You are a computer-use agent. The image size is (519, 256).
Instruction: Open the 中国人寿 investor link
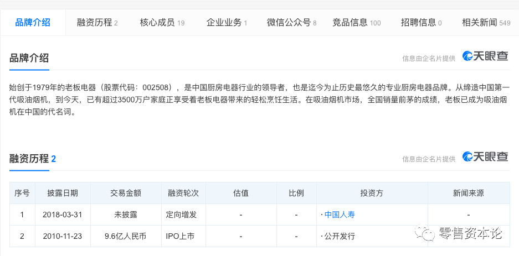click(x=340, y=215)
